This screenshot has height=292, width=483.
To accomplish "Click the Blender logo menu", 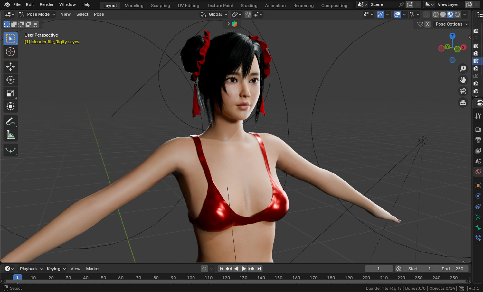I will (x=7, y=4).
